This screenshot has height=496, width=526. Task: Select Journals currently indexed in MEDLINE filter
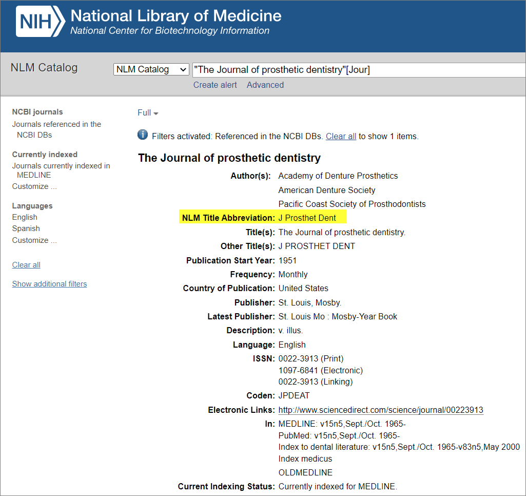61,170
